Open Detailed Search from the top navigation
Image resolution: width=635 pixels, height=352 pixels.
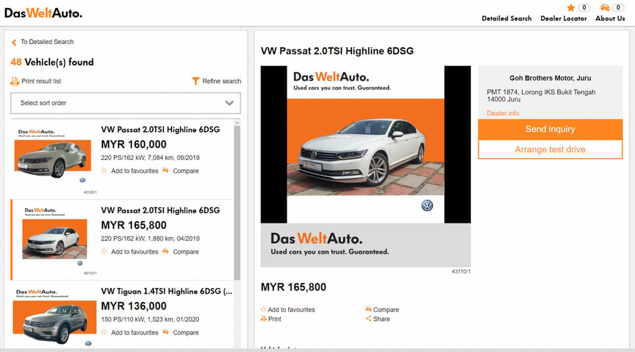pos(506,18)
